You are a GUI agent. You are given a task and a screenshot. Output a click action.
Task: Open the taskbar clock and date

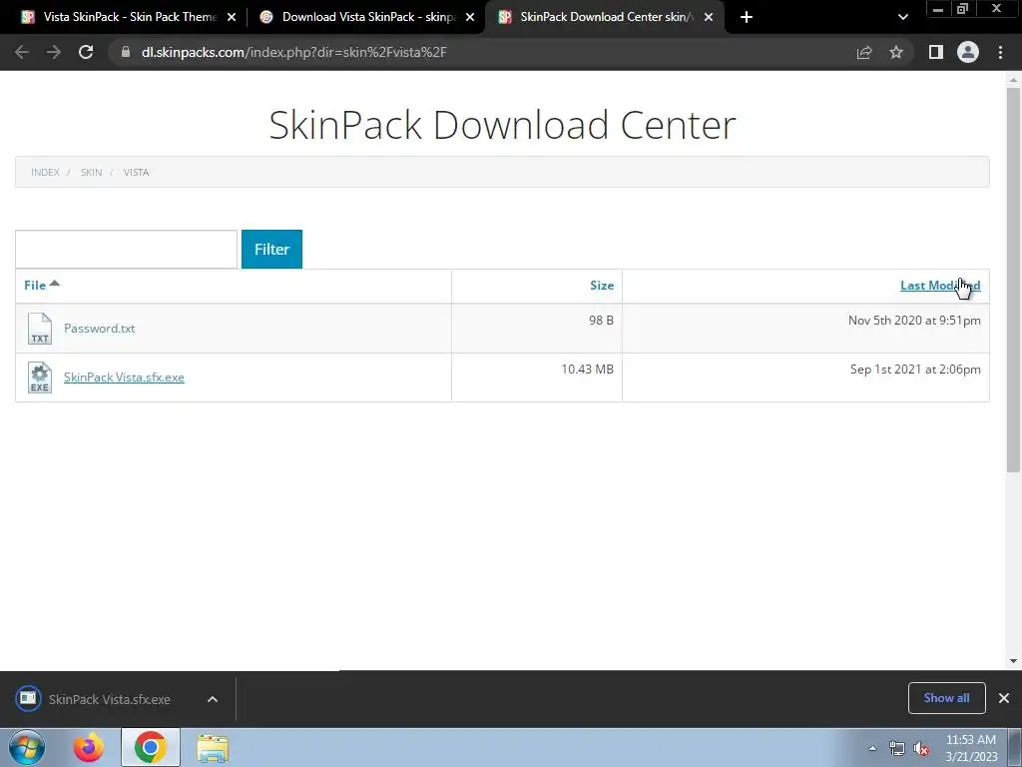pyautogui.click(x=971, y=748)
